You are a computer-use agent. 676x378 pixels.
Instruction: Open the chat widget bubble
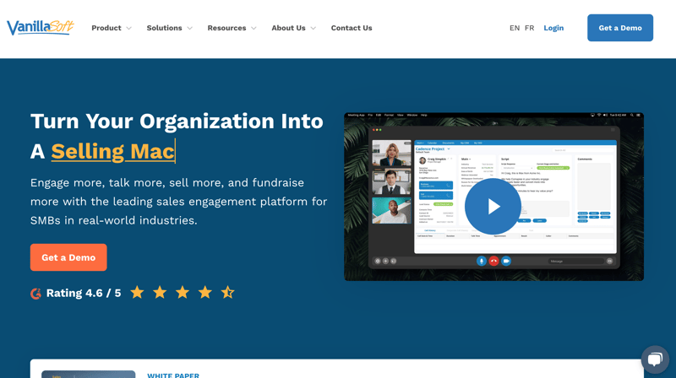click(655, 359)
